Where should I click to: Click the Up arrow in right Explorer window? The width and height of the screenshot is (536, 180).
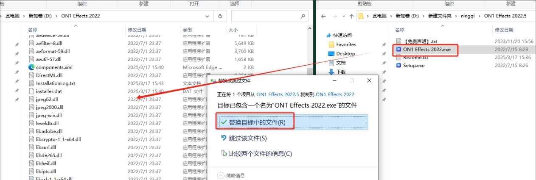tap(351, 16)
